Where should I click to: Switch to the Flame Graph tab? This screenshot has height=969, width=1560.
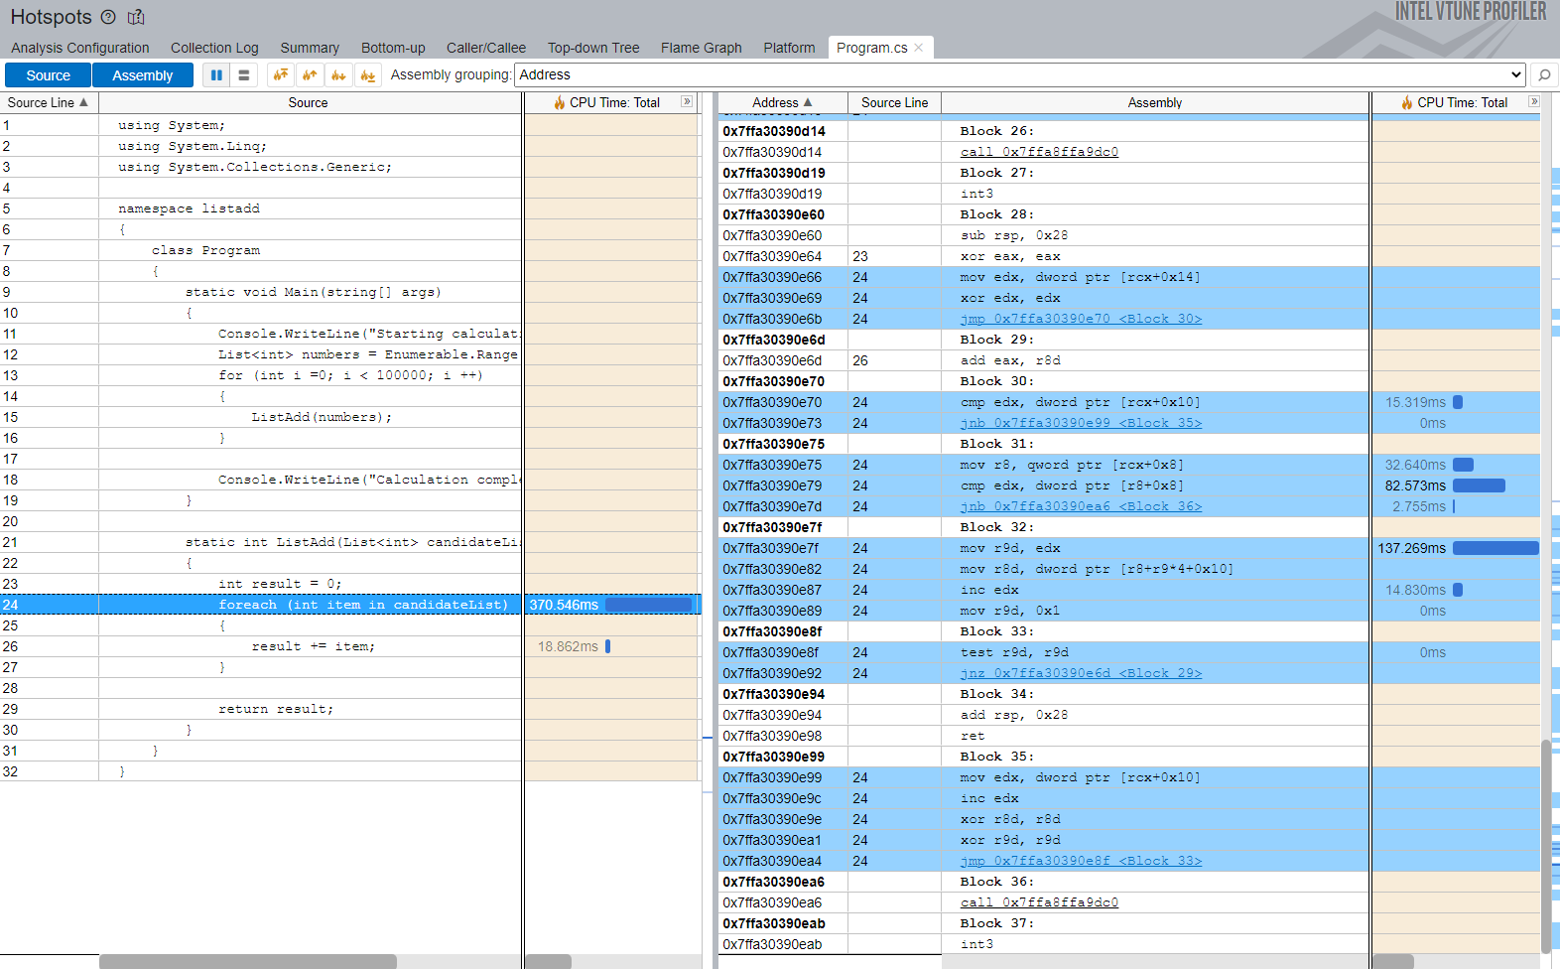point(701,48)
